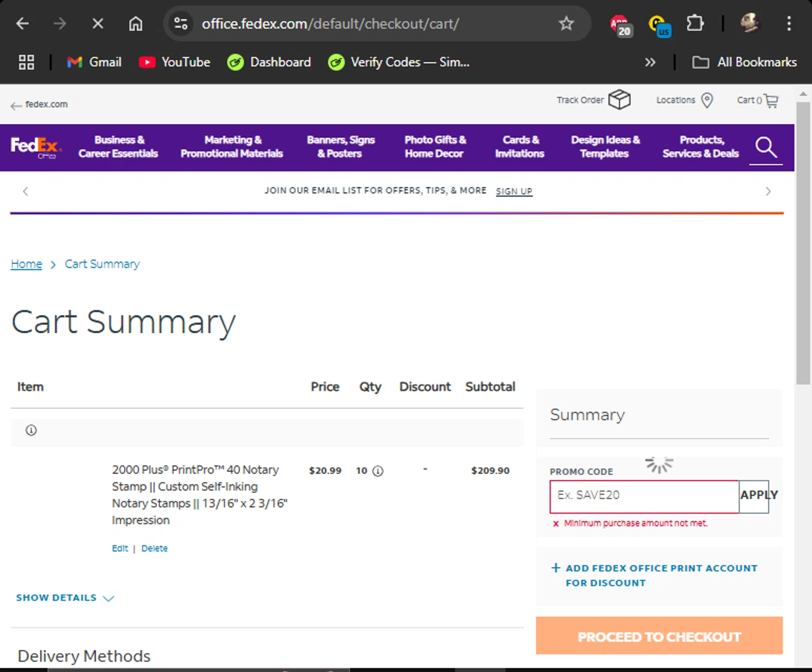Return to fedex.com link

39,104
